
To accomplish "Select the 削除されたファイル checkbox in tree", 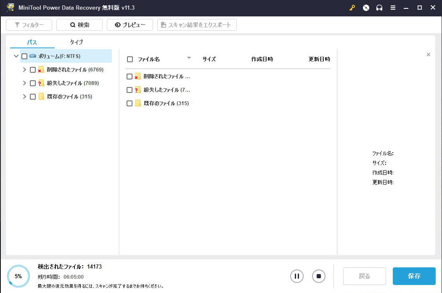I will [32, 69].
